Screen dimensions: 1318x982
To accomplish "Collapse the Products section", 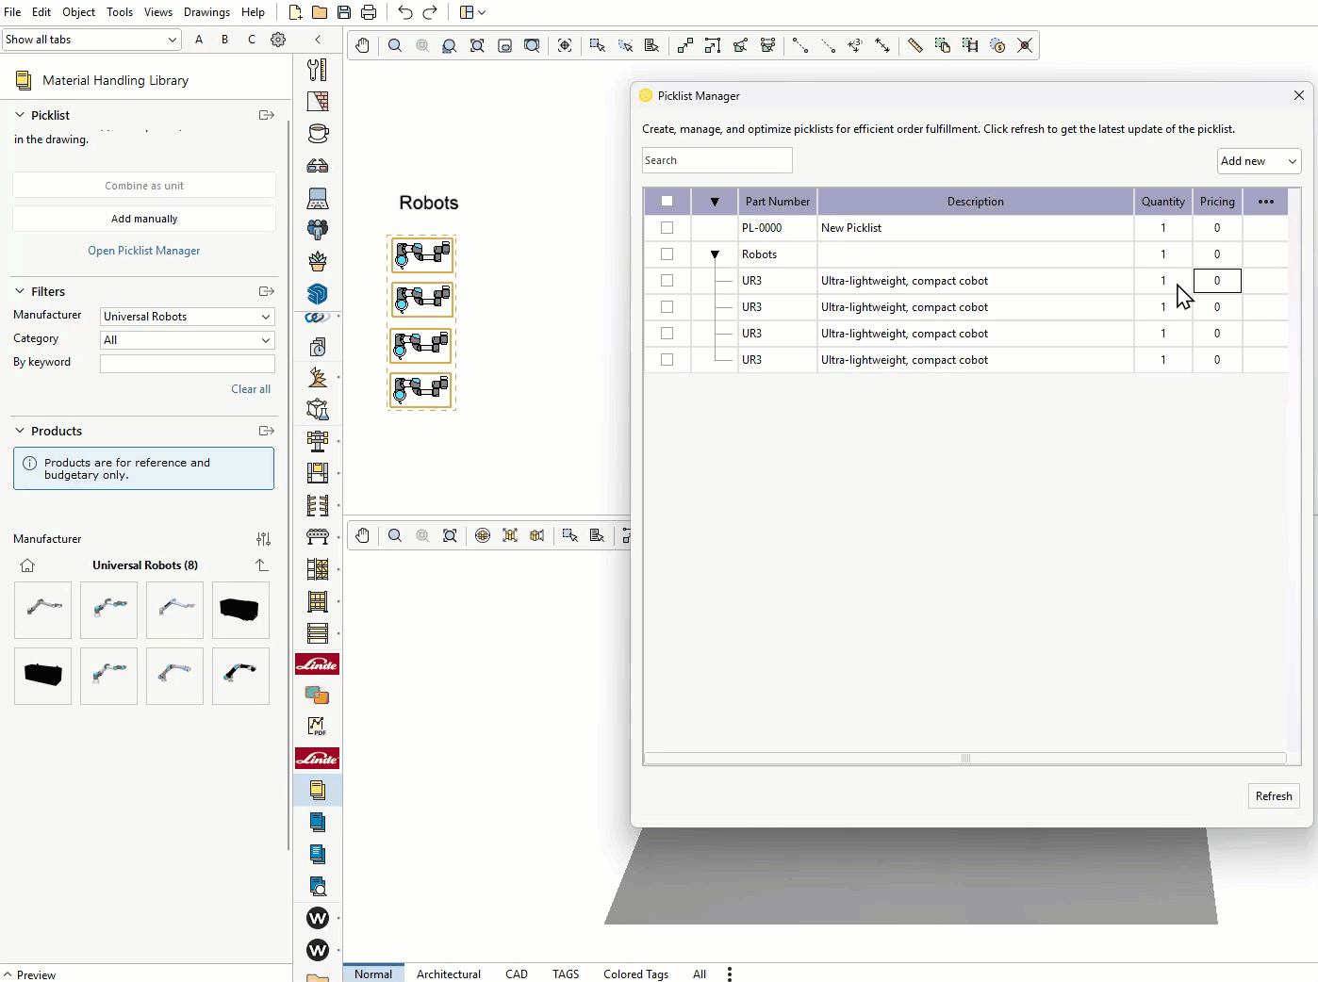I will 20,431.
